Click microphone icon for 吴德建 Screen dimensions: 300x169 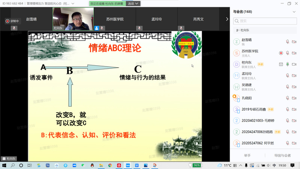pos(288,87)
